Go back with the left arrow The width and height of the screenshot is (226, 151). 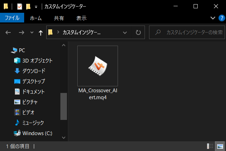point(8,32)
